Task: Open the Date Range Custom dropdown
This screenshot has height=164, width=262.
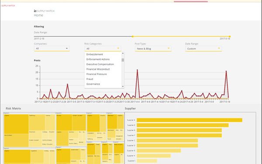Action: [203, 48]
